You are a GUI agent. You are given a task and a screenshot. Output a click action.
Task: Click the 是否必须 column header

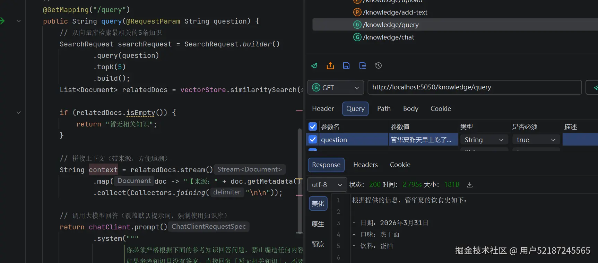point(525,127)
